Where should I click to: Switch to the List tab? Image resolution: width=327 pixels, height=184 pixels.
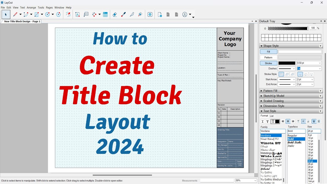click(272, 116)
